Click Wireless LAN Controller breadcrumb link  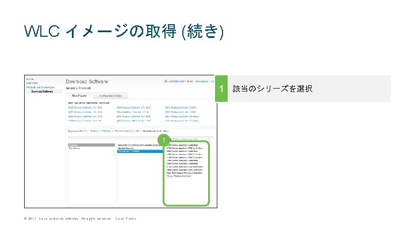pyautogui.click(x=126, y=131)
